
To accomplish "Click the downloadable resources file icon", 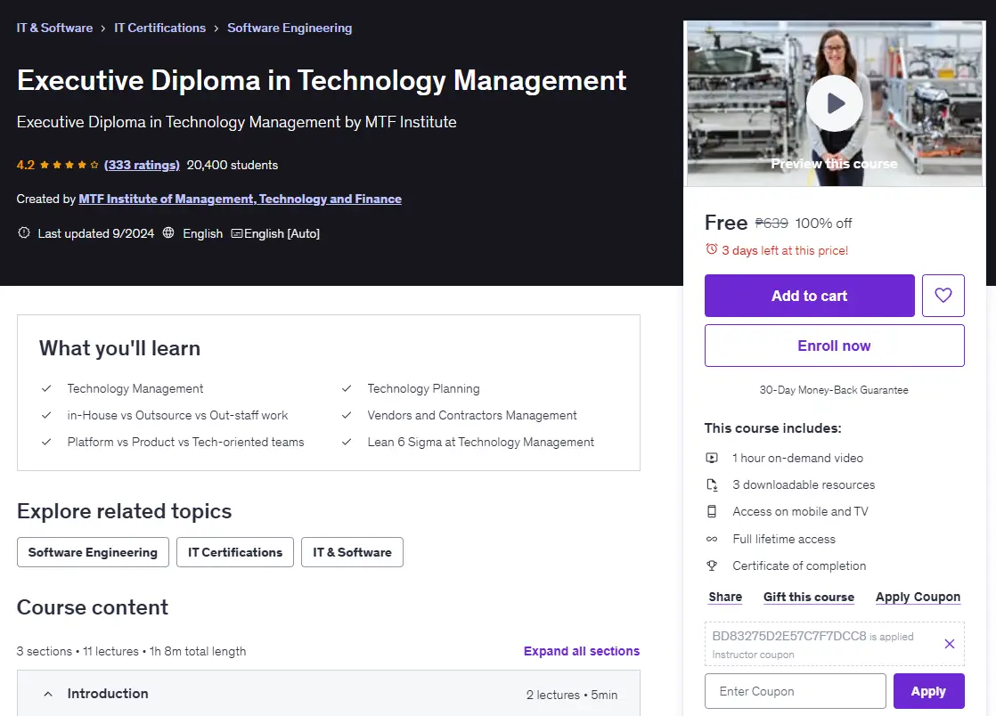I will (712, 485).
